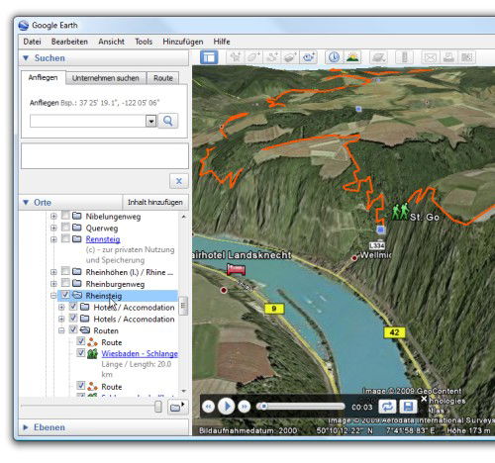Click the folder play button below Orte tree
The width and height of the screenshot is (495, 463).
[x=177, y=408]
